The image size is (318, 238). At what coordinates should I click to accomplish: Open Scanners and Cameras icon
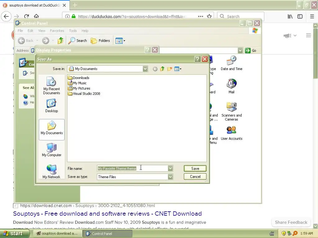pyautogui.click(x=231, y=112)
